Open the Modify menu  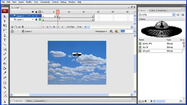tap(29, 2)
